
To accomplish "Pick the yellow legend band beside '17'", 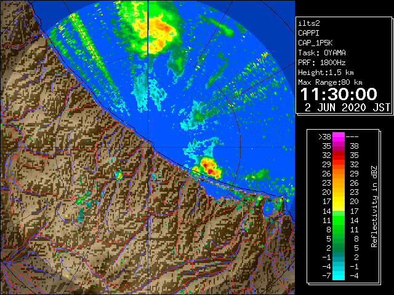I will tap(339, 202).
